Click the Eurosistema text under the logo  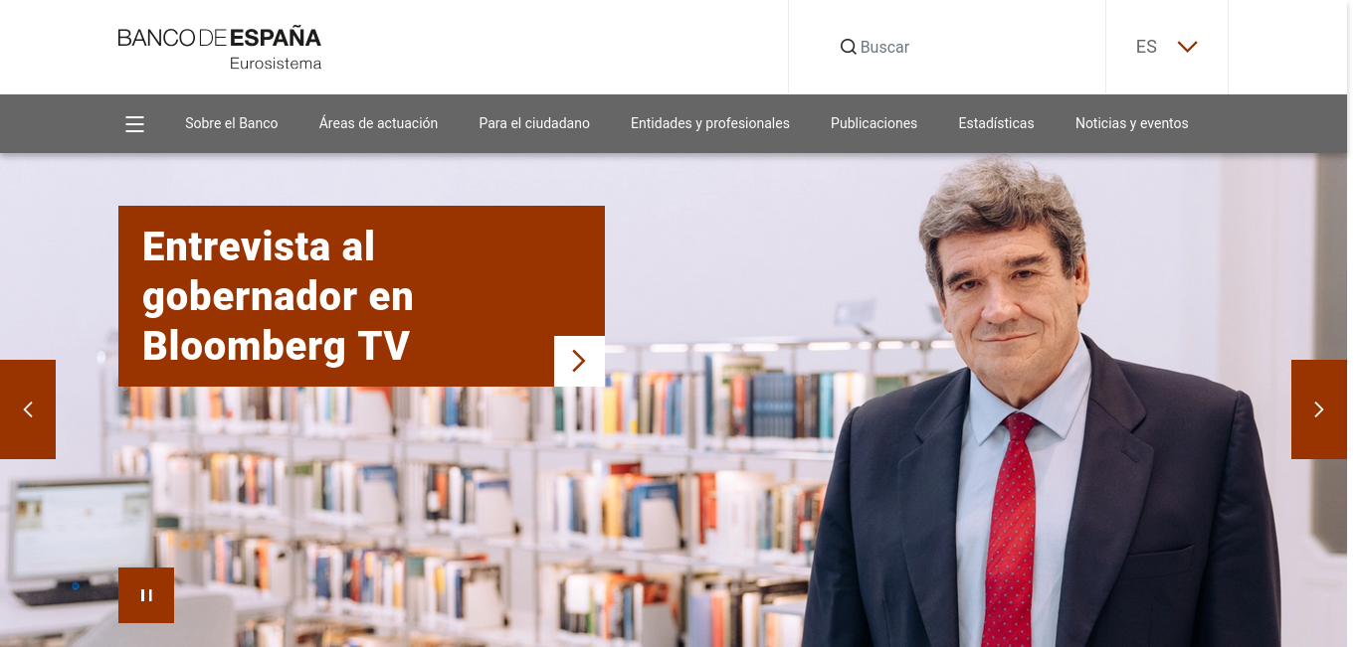coord(276,64)
